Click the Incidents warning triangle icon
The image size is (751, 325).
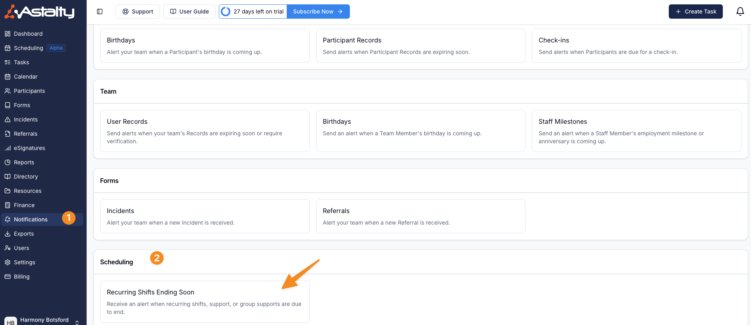coord(8,119)
